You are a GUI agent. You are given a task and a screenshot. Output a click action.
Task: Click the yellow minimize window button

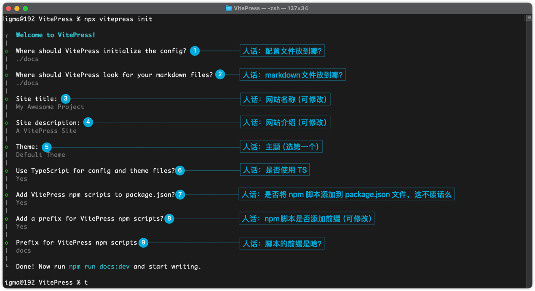coord(17,8)
